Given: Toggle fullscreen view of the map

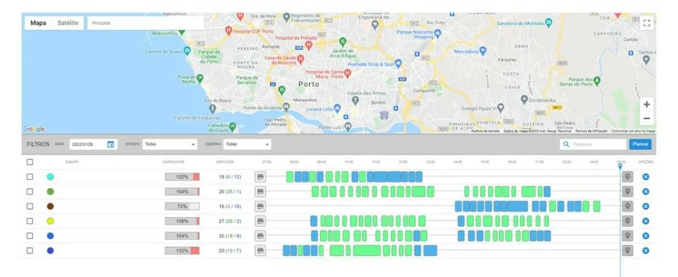Looking at the screenshot, I should pos(646,23).
